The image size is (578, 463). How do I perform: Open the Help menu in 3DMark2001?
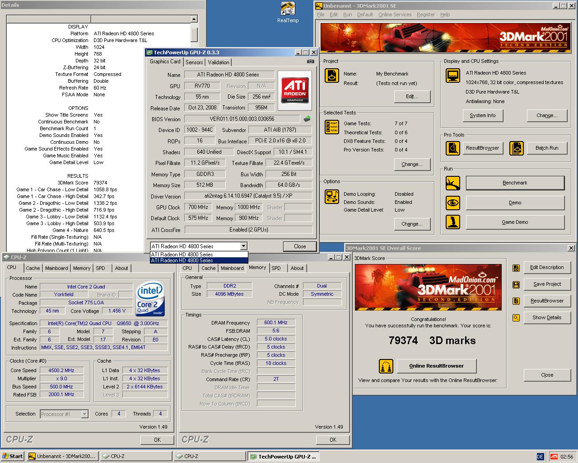point(445,14)
